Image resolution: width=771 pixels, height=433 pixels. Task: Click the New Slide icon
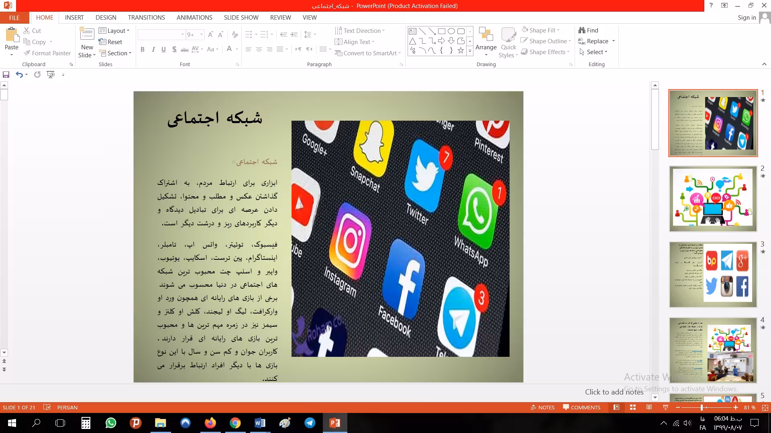(87, 35)
